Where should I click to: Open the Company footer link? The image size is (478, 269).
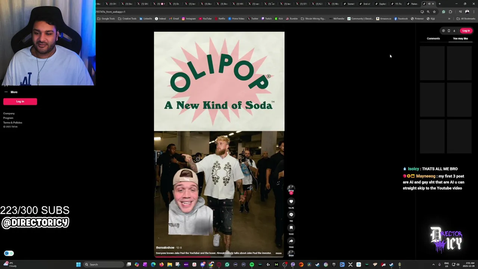pos(9,114)
